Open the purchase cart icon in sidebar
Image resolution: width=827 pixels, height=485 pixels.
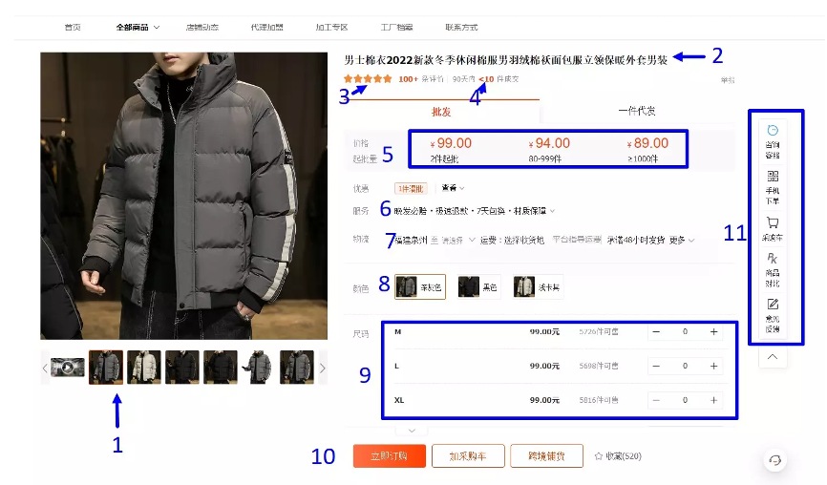773,222
